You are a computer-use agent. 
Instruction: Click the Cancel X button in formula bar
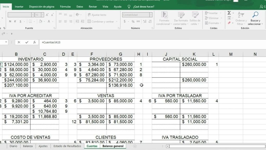coord(19,42)
